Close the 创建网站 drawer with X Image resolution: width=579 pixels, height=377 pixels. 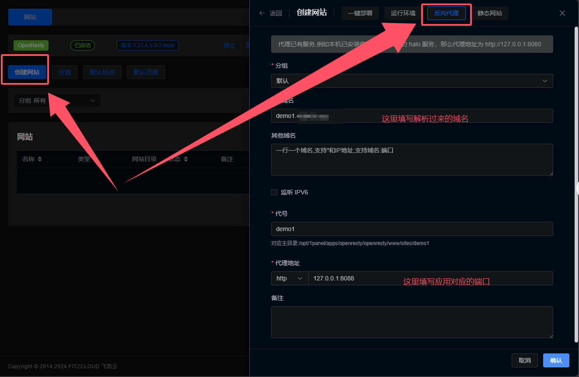(x=562, y=13)
